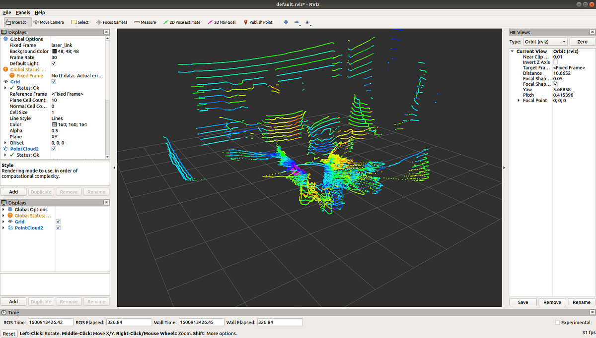Open the Measure tool
Image resolution: width=596 pixels, height=338 pixels.
click(144, 22)
